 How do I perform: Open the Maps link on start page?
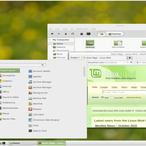coord(134,87)
